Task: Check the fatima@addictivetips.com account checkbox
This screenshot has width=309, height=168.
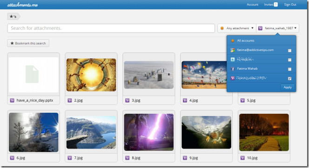Action: pos(289,51)
